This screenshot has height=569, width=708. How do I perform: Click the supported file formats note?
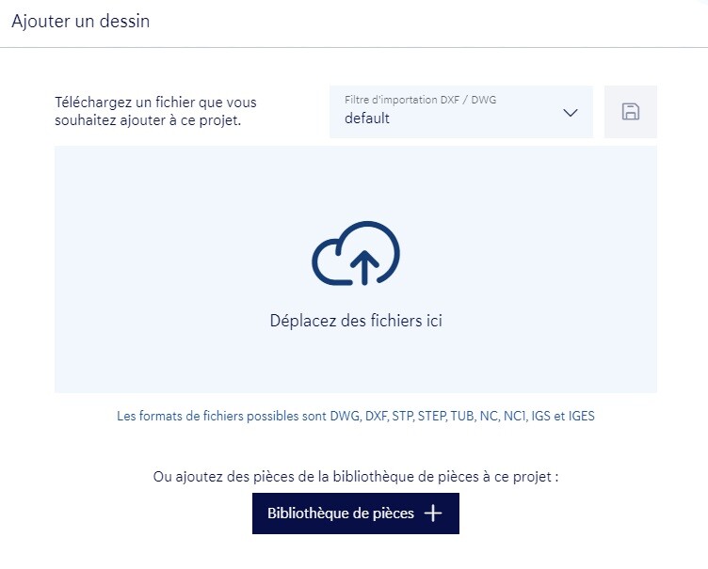pyautogui.click(x=355, y=416)
